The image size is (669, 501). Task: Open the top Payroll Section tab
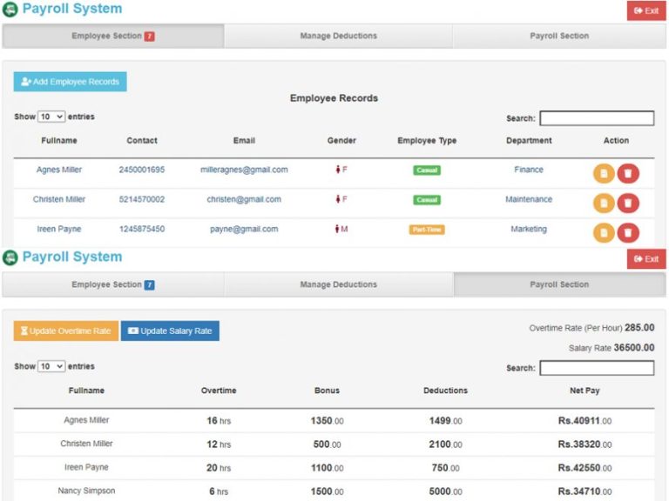(x=559, y=36)
